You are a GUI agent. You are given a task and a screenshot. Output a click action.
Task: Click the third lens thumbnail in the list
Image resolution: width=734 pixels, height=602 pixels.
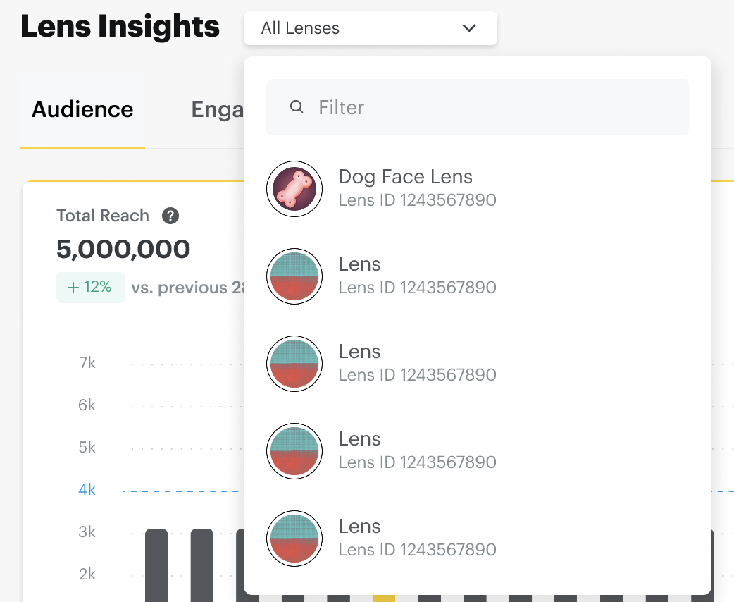click(x=294, y=364)
